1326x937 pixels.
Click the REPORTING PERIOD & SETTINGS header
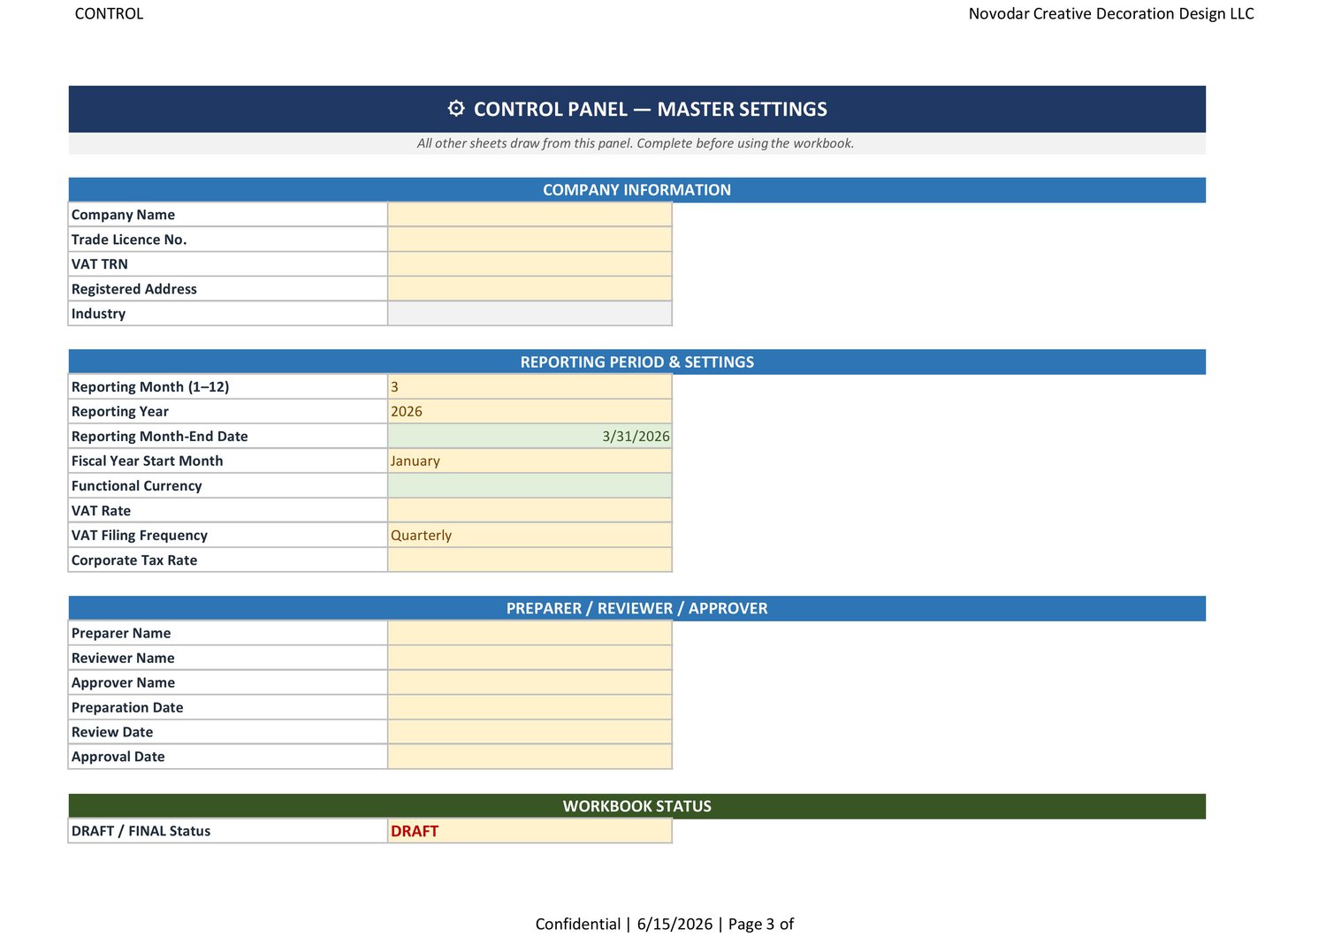point(636,362)
